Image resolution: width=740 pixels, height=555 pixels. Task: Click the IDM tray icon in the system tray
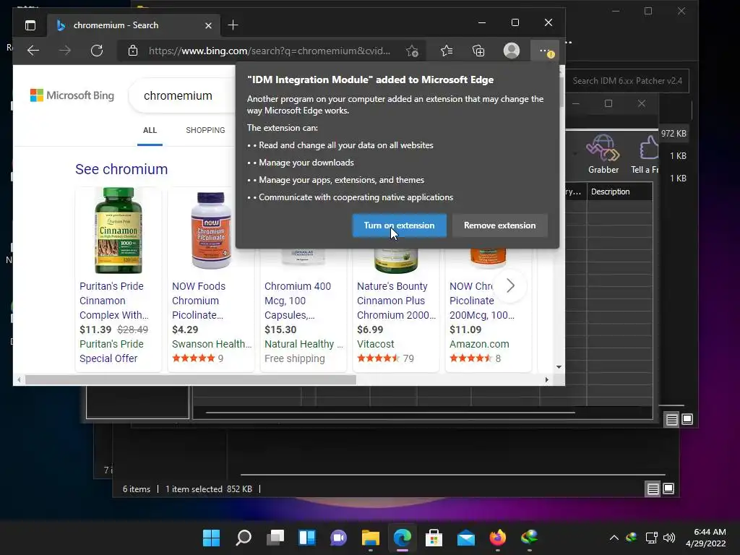(x=632, y=537)
